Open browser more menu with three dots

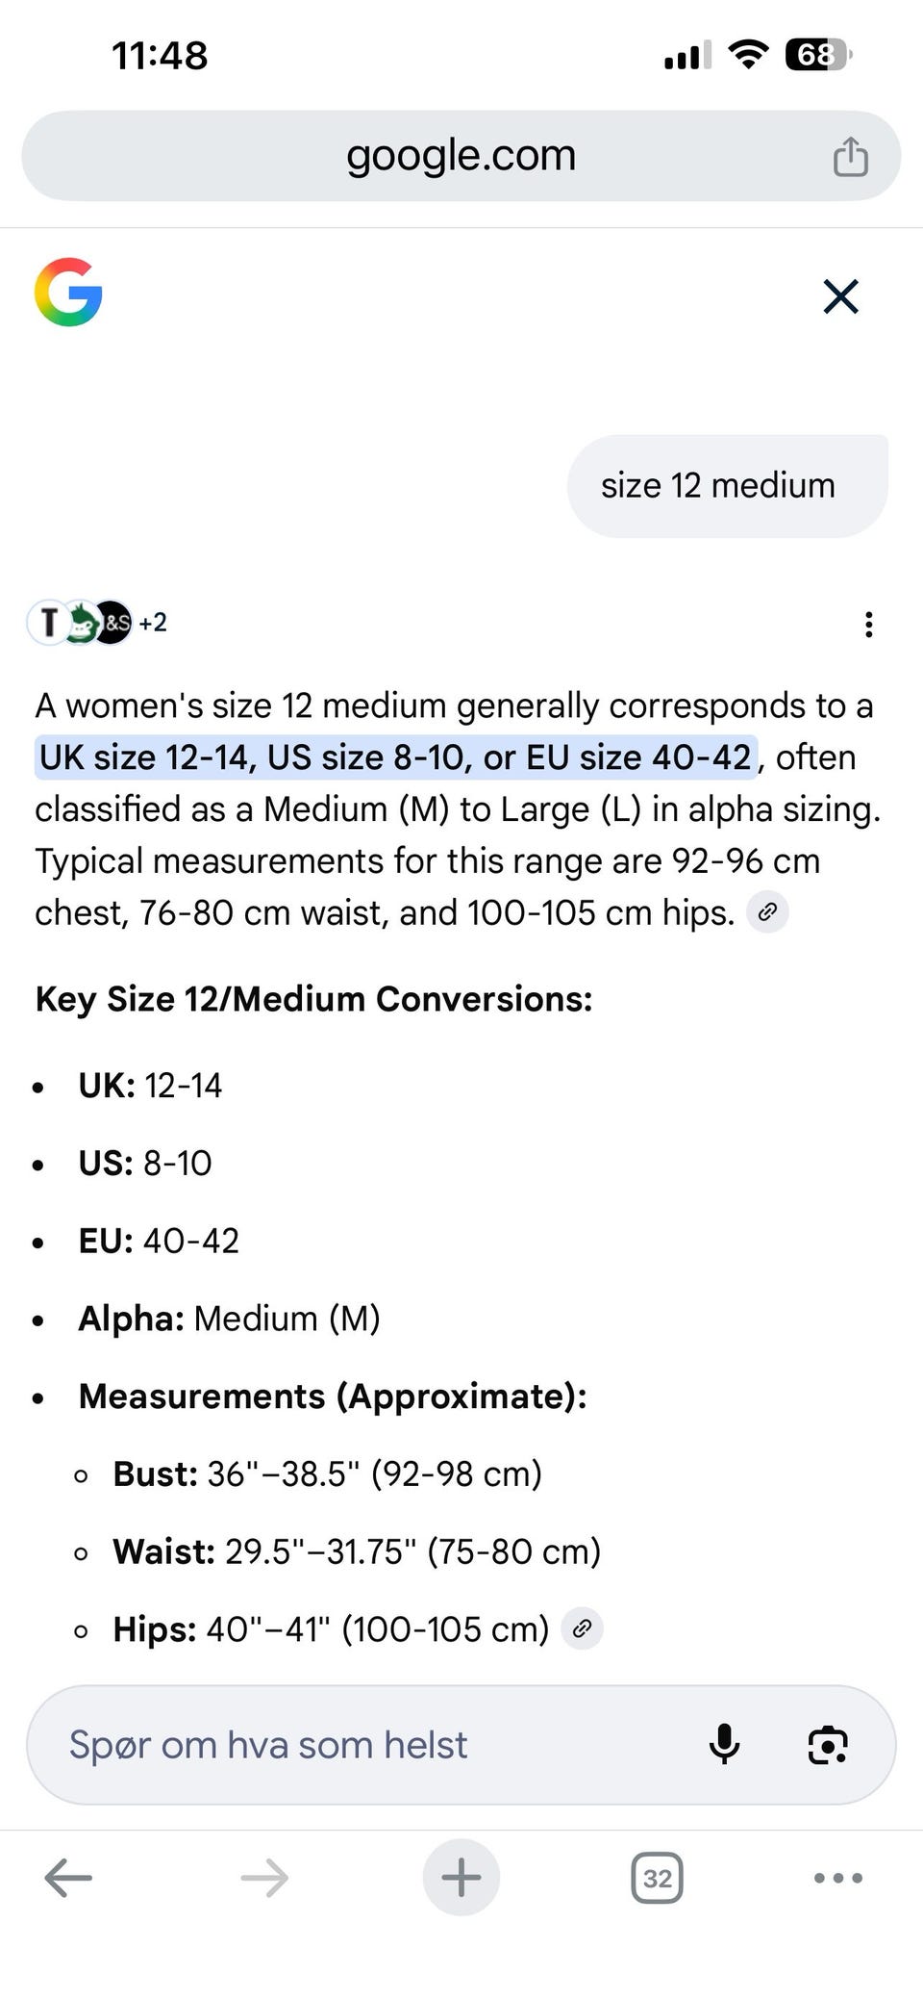click(x=837, y=1877)
